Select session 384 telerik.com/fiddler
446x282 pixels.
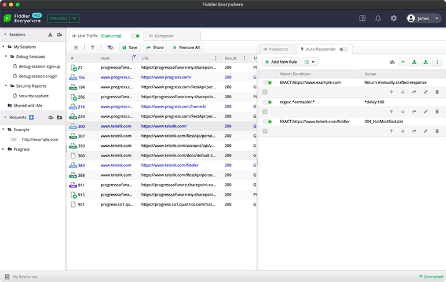162,165
